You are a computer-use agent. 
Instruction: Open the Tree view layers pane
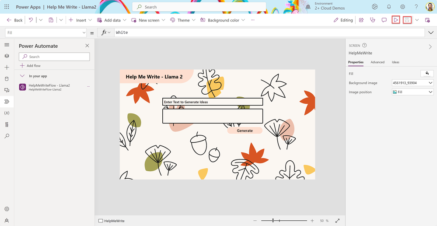[7, 56]
